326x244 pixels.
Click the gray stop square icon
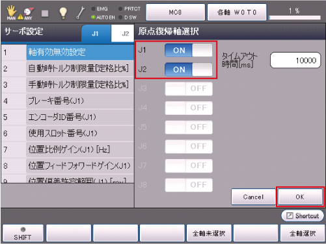coord(45,14)
